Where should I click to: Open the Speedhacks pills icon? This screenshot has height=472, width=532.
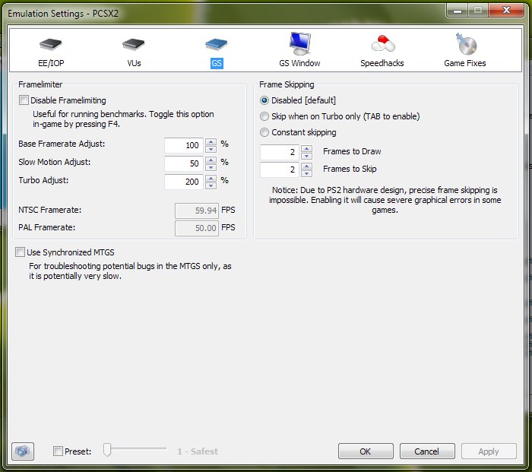(383, 44)
